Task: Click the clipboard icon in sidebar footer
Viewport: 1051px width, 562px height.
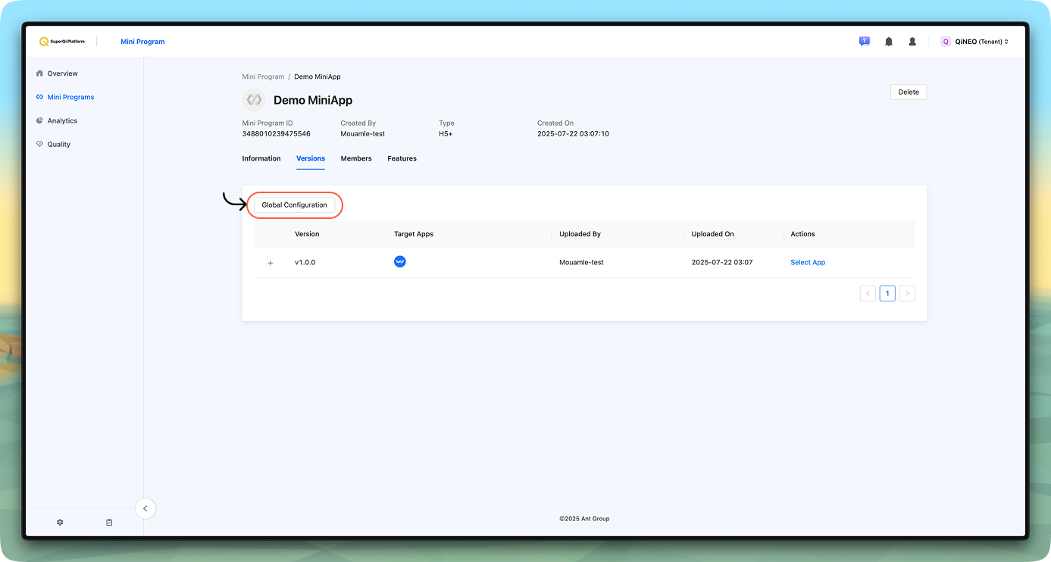Action: pyautogui.click(x=109, y=523)
